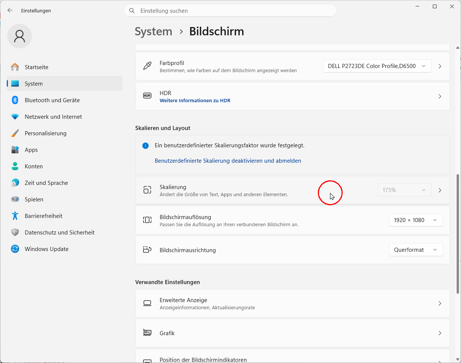461x363 pixels.
Task: Open Erweiterte Anzeige via its chevron
Action: pyautogui.click(x=440, y=303)
